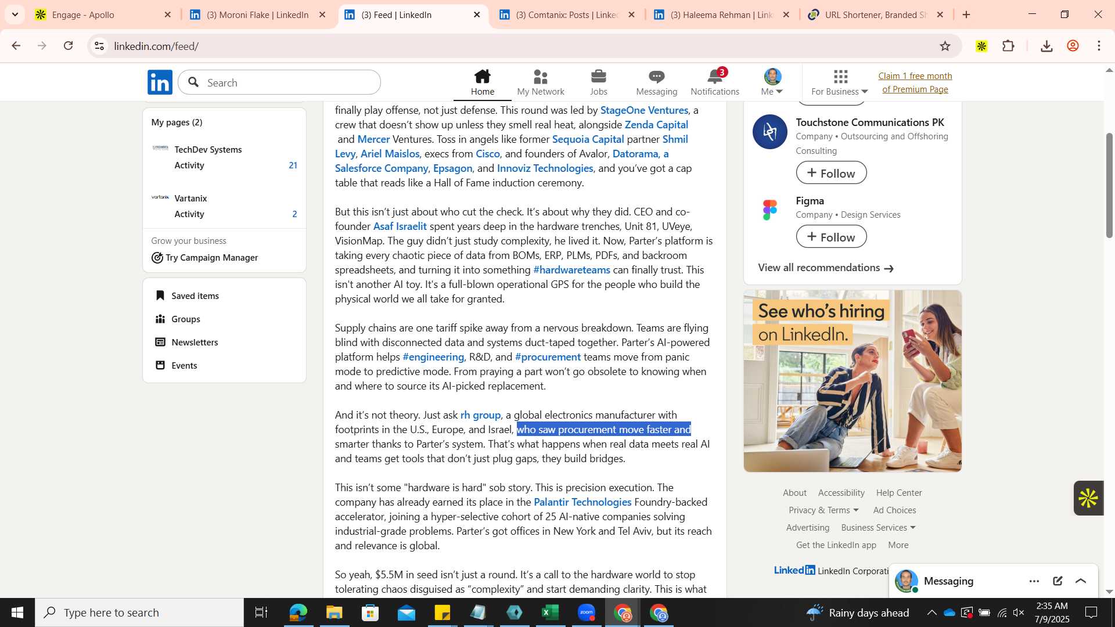This screenshot has width=1115, height=627.
Task: Open the #procurement hashtag
Action: point(548,356)
